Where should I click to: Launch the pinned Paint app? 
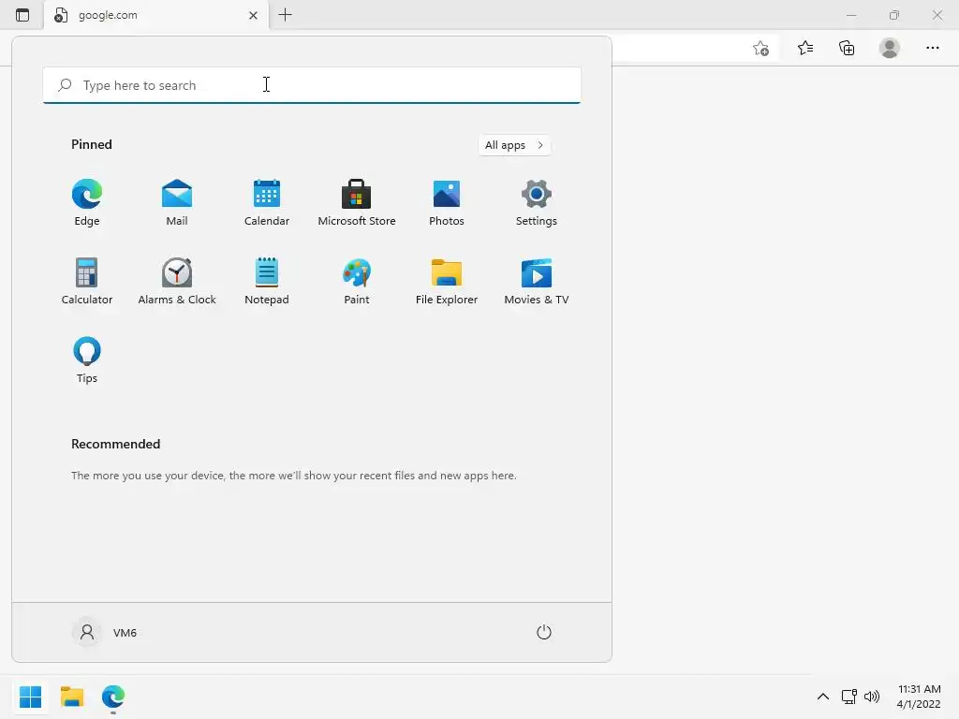(357, 281)
